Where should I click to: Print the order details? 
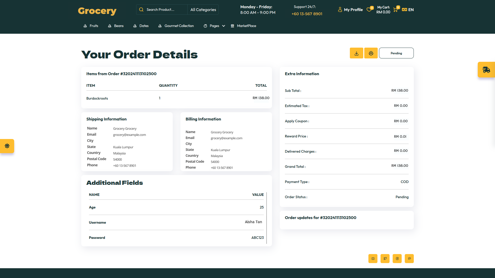[x=371, y=53]
